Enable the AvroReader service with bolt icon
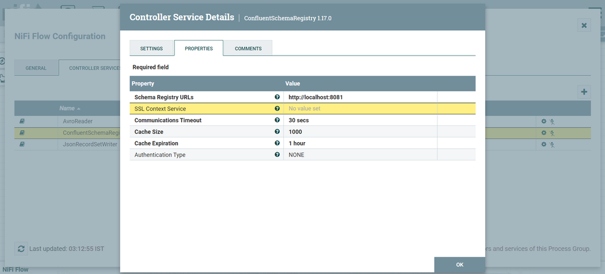The image size is (605, 274). coord(552,122)
